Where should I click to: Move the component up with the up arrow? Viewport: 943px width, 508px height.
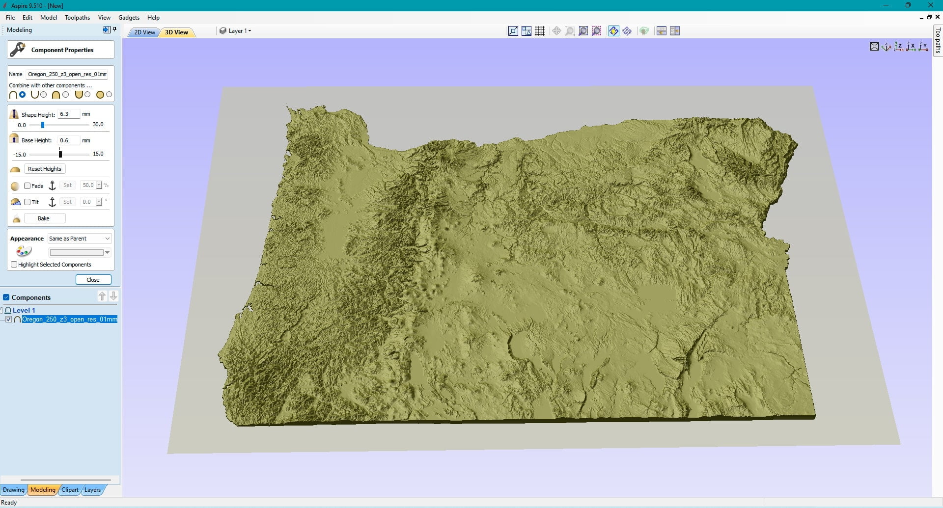pyautogui.click(x=102, y=296)
